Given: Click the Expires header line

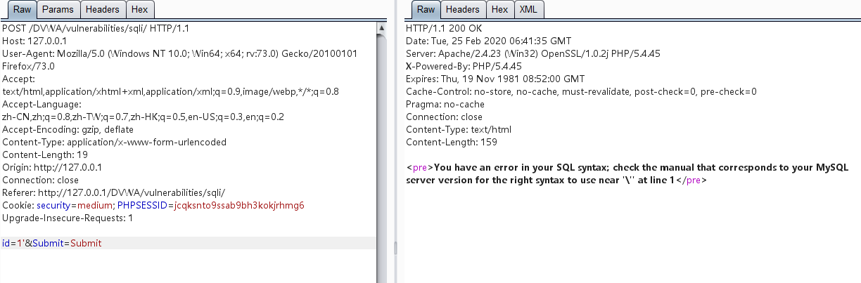Looking at the screenshot, I should pos(495,79).
